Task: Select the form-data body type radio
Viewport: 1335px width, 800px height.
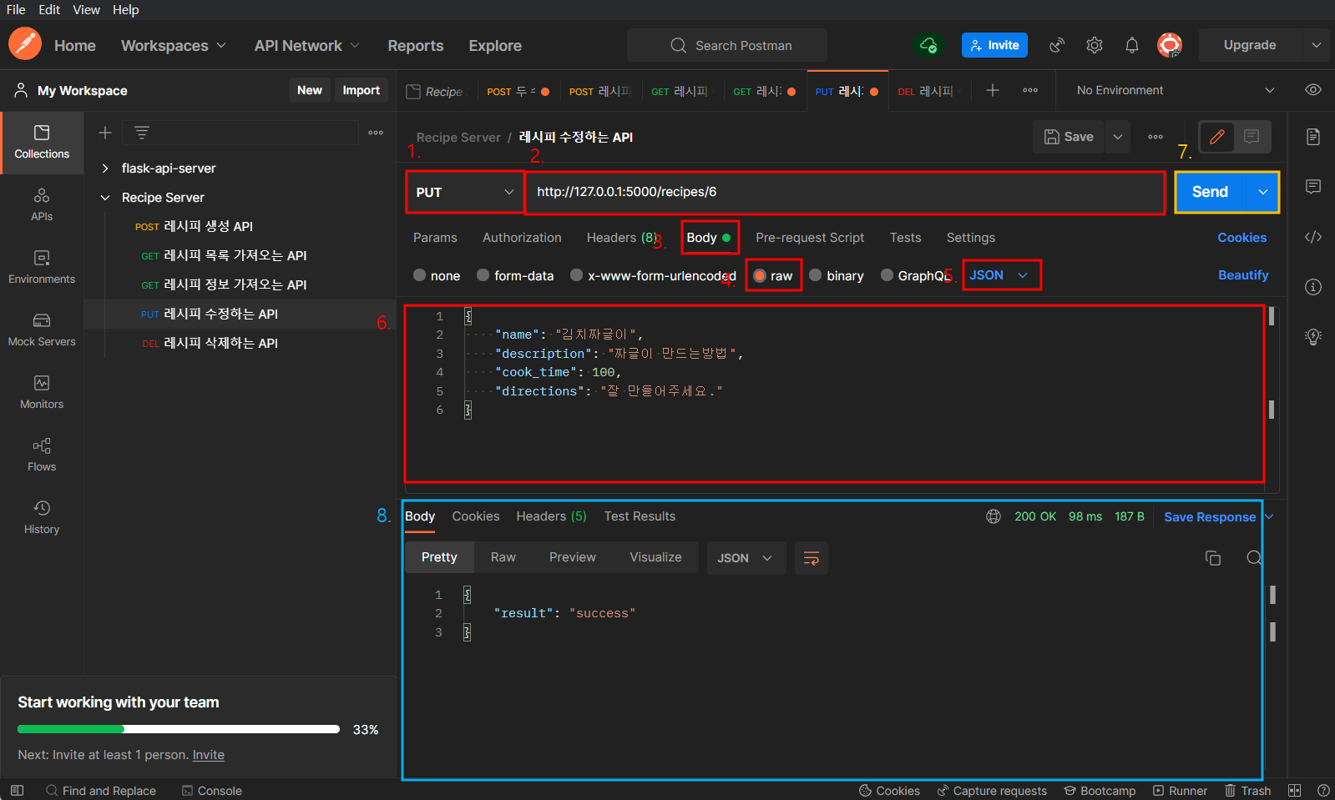Action: coord(483,275)
